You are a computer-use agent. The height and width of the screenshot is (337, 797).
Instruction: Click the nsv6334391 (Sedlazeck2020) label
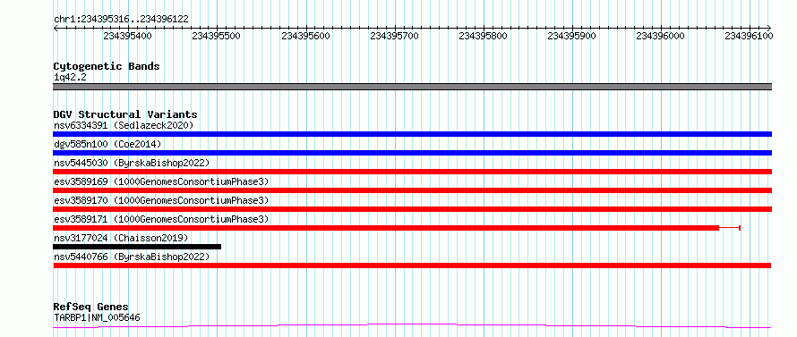click(124, 125)
